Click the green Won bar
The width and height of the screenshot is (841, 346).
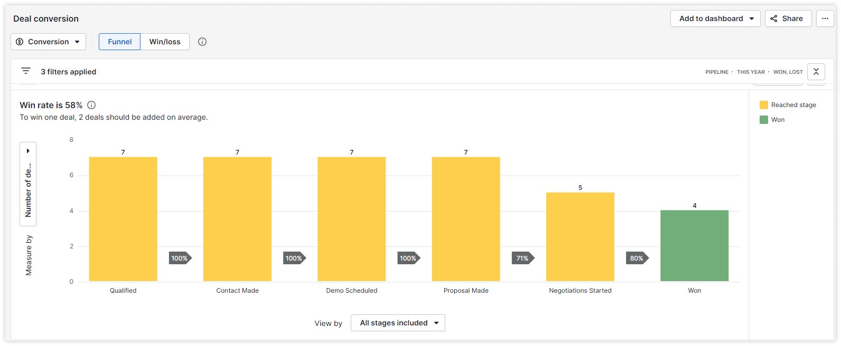tap(694, 246)
